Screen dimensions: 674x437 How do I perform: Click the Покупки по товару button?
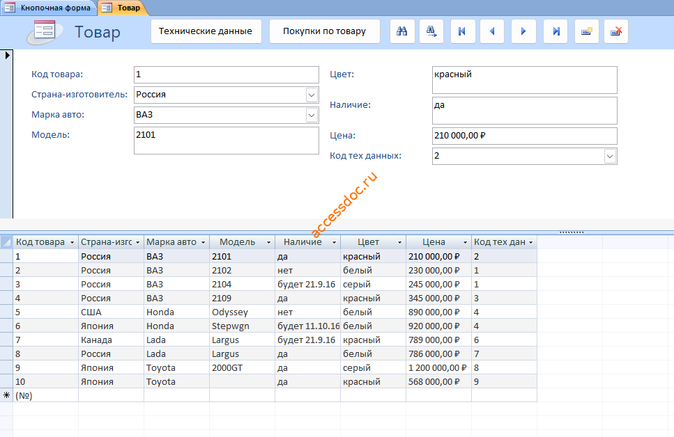(325, 31)
